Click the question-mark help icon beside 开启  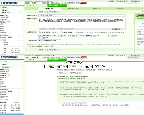point(51,46)
